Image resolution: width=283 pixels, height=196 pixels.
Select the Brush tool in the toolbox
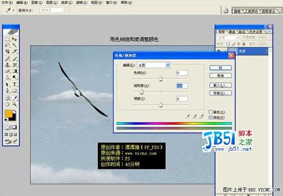click(14, 59)
